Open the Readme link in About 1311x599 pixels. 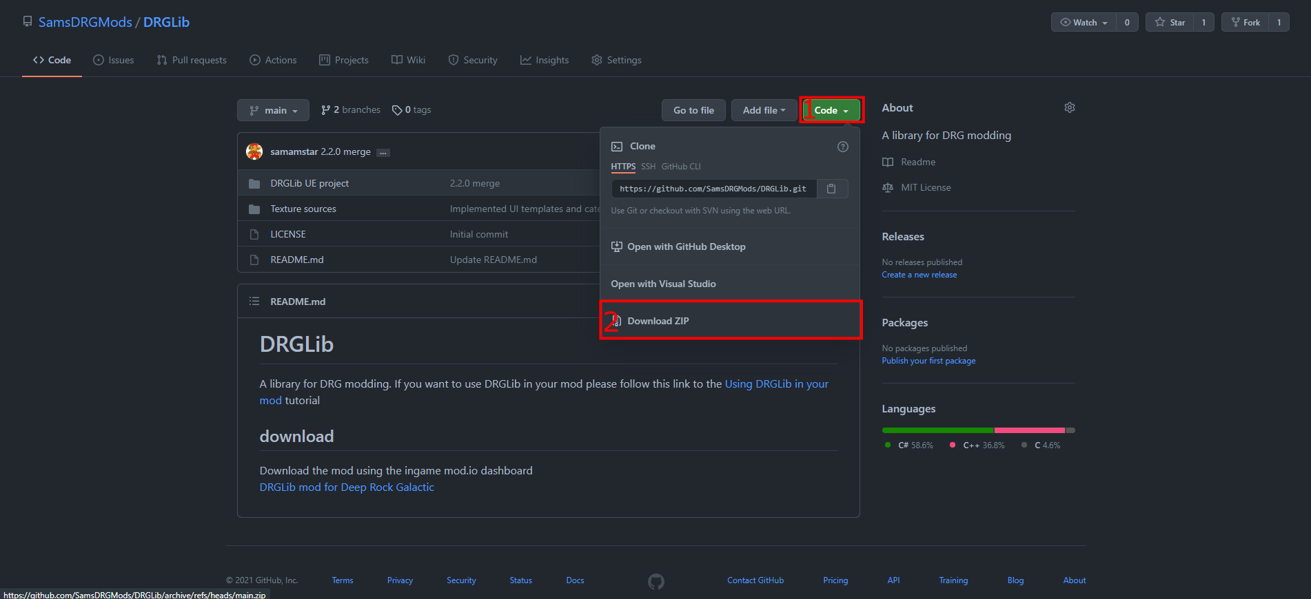click(909, 162)
